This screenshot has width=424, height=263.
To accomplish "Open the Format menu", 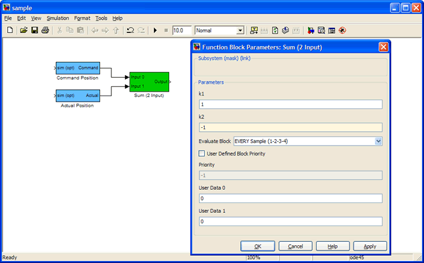I will tap(82, 18).
